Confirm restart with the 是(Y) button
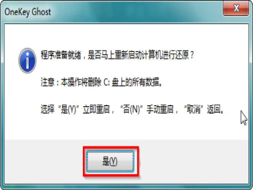 (x=110, y=161)
